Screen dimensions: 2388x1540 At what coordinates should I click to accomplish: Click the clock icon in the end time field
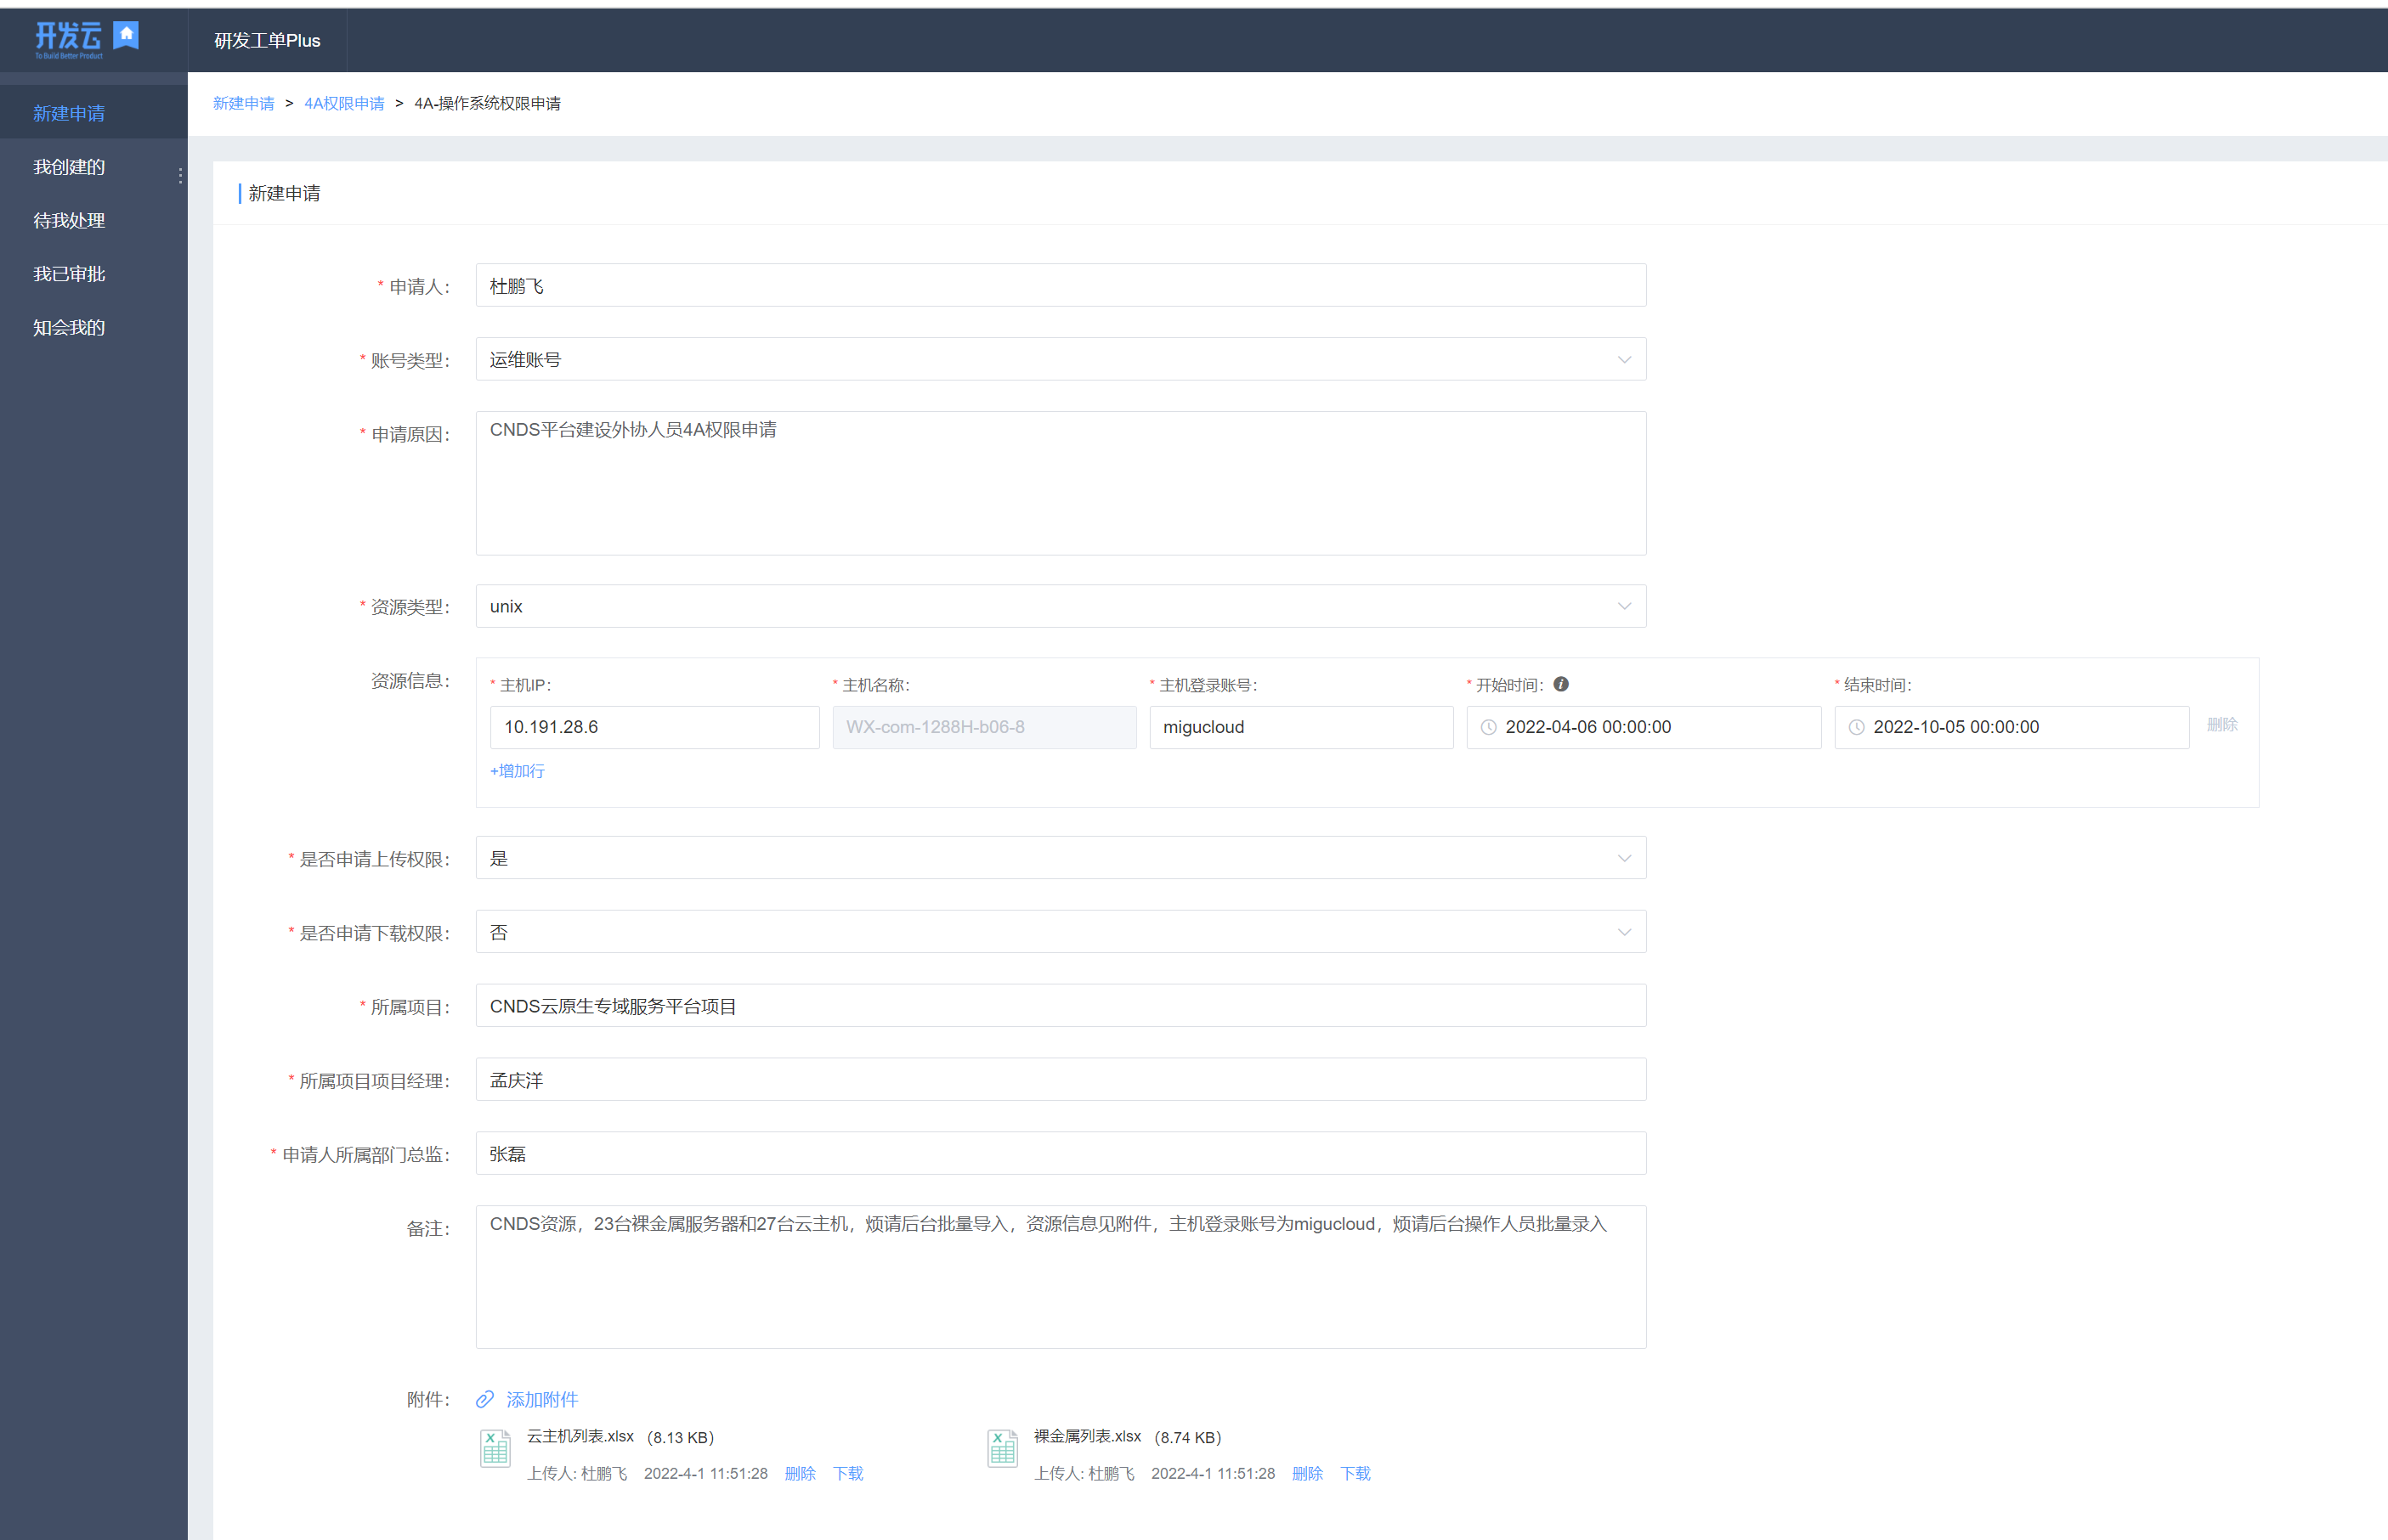(1857, 728)
